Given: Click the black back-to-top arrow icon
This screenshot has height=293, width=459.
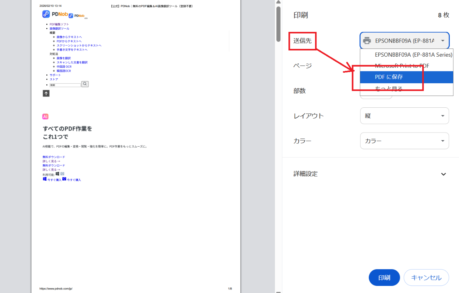Looking at the screenshot, I should click(46, 93).
